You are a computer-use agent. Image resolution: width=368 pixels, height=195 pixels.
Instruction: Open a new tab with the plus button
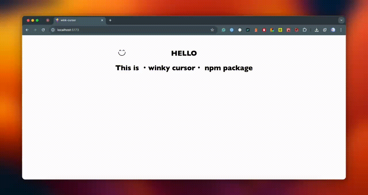(110, 20)
